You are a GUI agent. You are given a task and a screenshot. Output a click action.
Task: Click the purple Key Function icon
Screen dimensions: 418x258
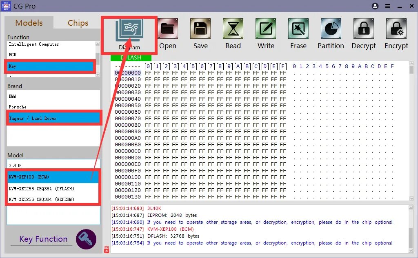pyautogui.click(x=86, y=239)
